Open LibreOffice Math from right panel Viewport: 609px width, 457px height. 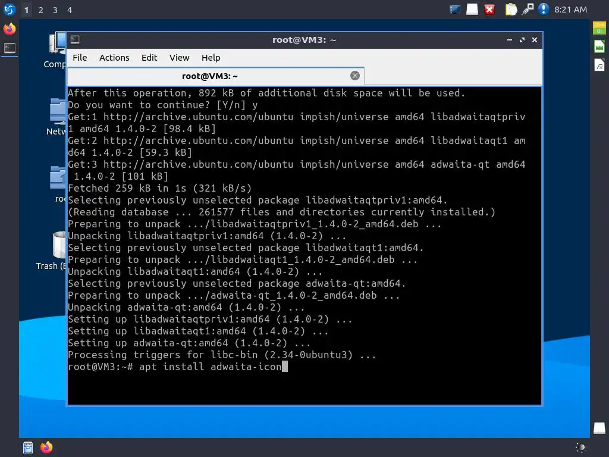click(599, 65)
